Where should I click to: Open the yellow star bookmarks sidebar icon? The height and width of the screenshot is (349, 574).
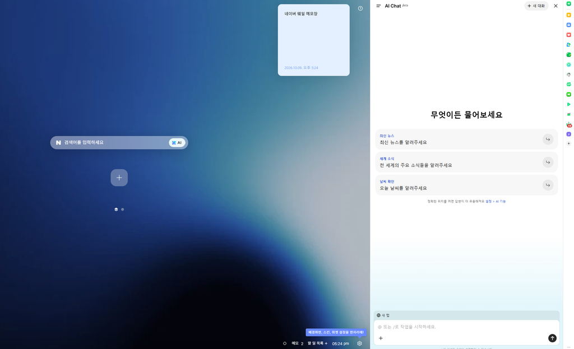tap(568, 15)
